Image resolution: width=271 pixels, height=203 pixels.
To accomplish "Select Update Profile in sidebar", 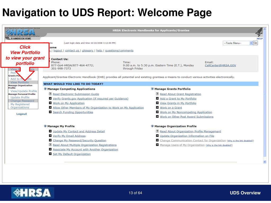I will [20, 97].
